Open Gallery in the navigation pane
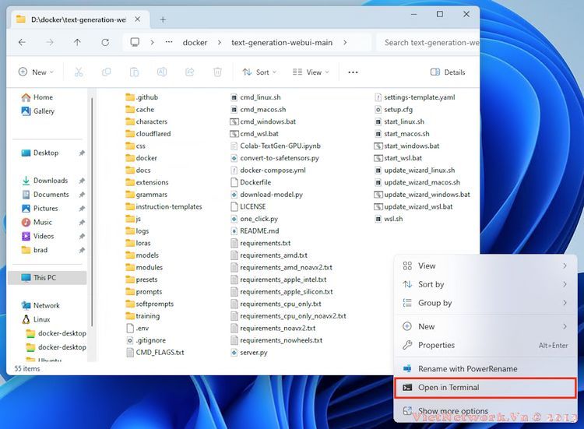 (x=43, y=111)
